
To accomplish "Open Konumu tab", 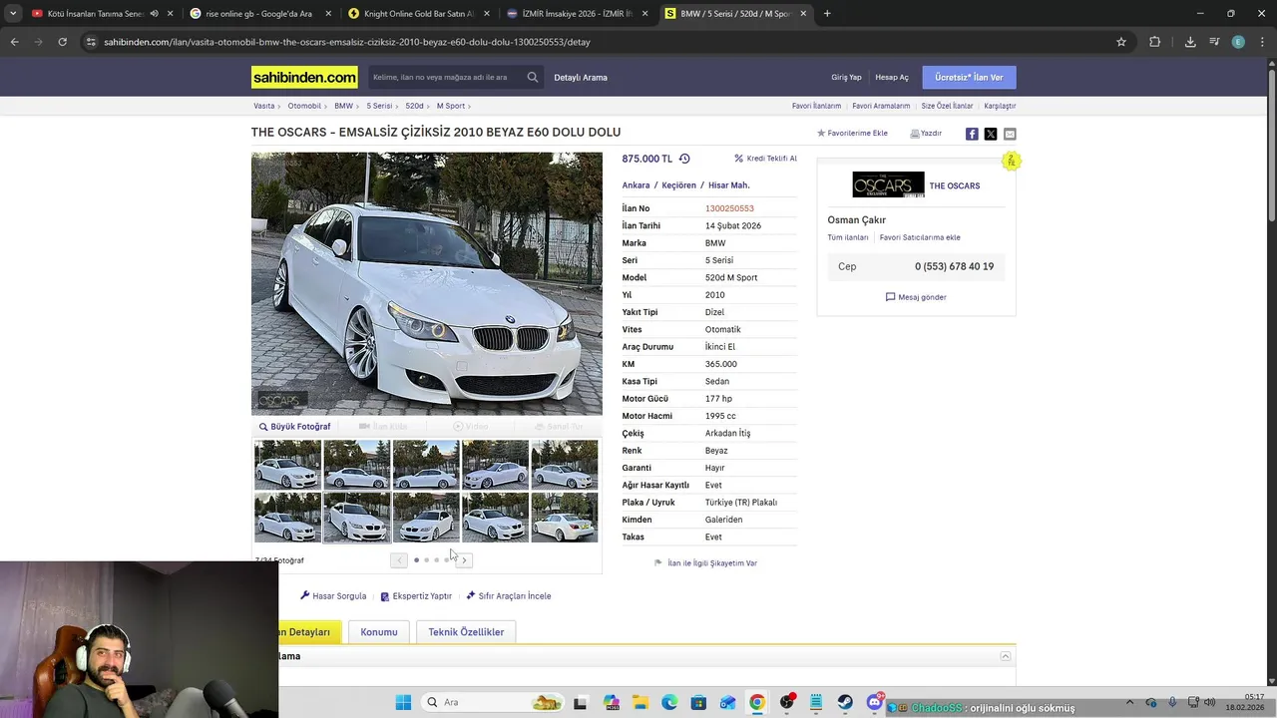I will [379, 632].
